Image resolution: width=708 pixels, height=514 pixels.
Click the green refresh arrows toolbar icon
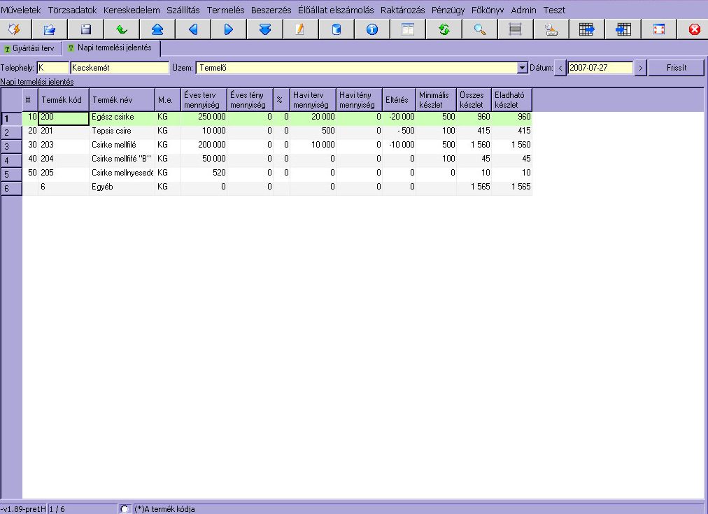point(443,29)
